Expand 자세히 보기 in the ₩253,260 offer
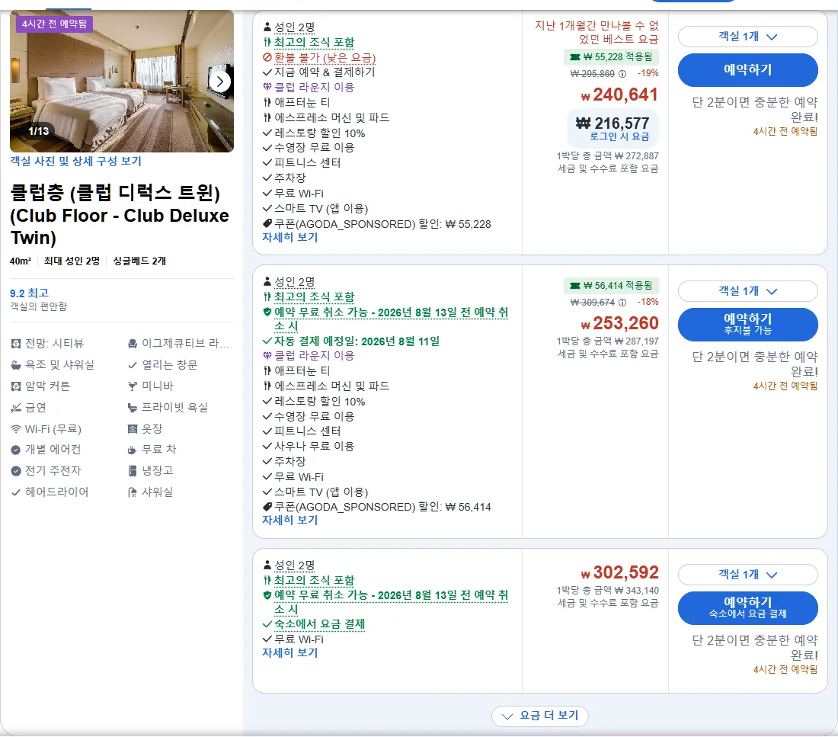838x737 pixels. 289,520
